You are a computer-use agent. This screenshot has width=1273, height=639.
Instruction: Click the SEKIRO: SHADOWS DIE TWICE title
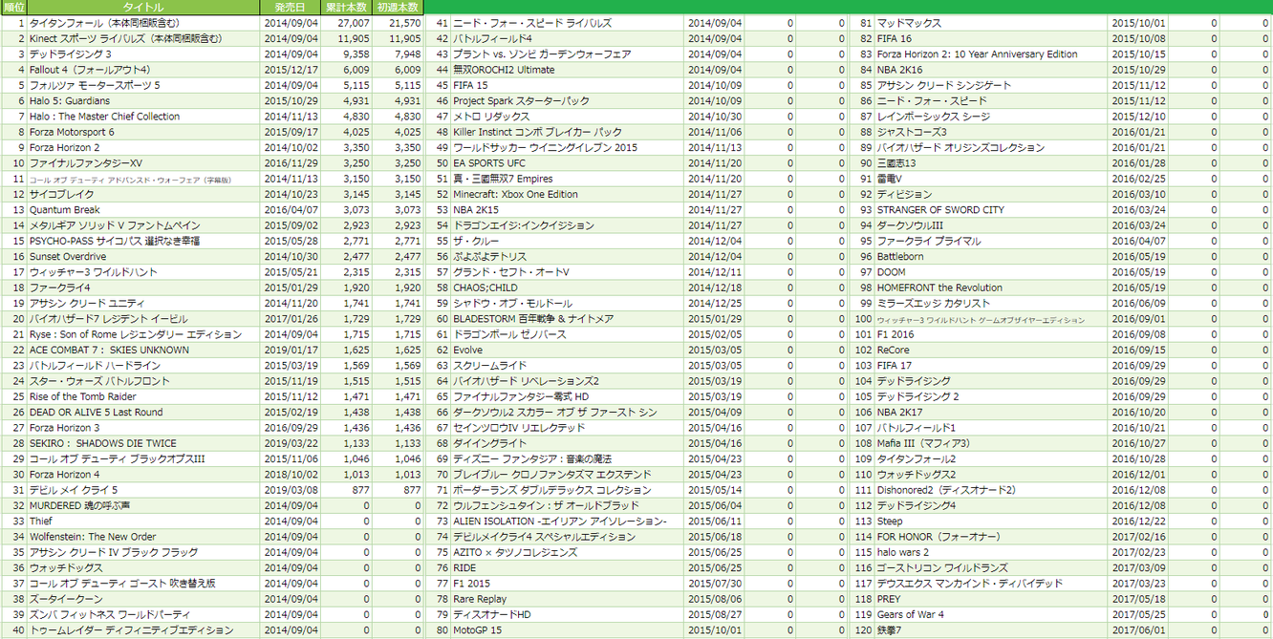click(103, 443)
